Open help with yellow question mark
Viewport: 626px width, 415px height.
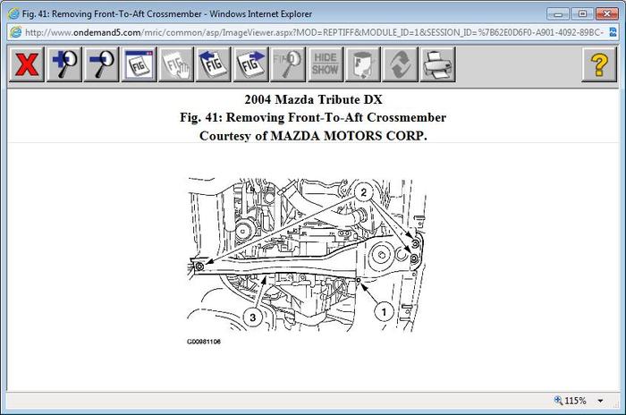point(599,64)
